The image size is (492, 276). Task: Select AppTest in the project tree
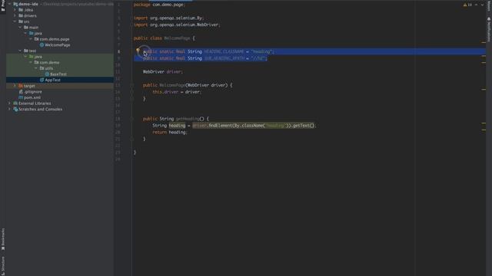[x=53, y=80]
